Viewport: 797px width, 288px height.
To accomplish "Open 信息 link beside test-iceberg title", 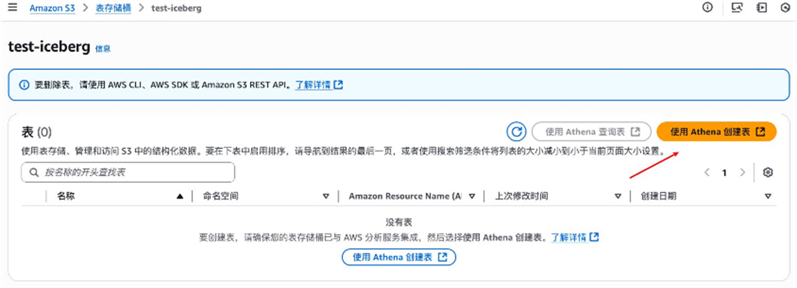I will point(103,49).
